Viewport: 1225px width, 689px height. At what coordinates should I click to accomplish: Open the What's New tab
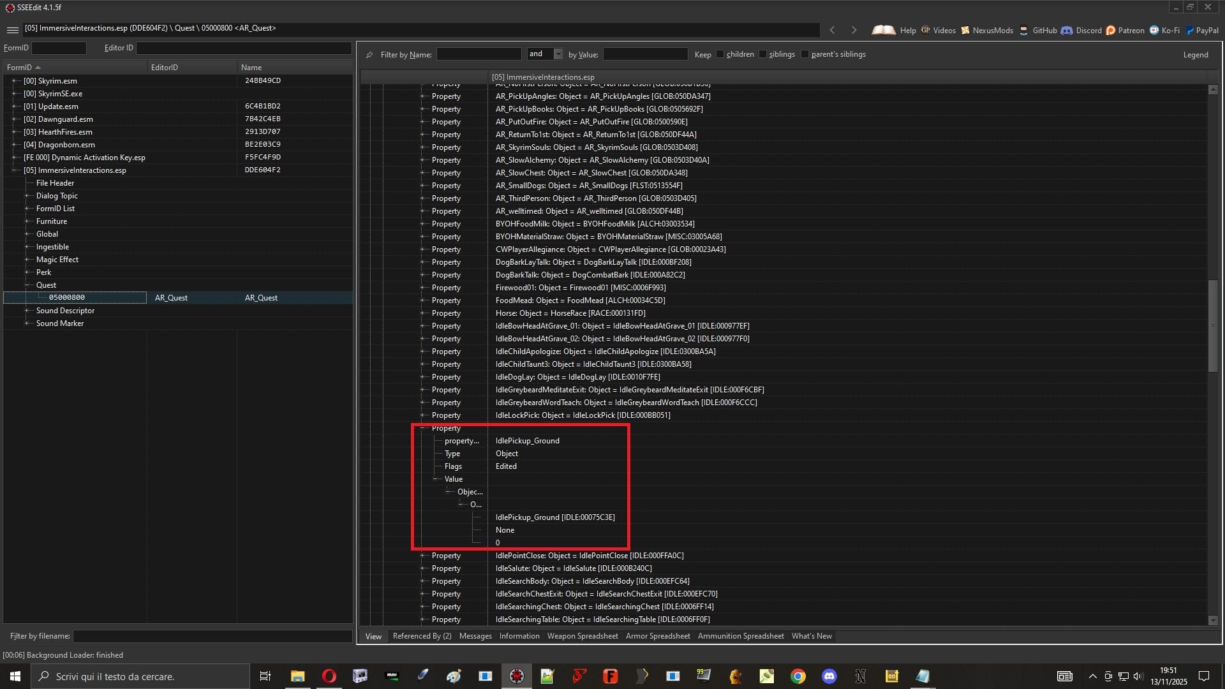click(812, 636)
